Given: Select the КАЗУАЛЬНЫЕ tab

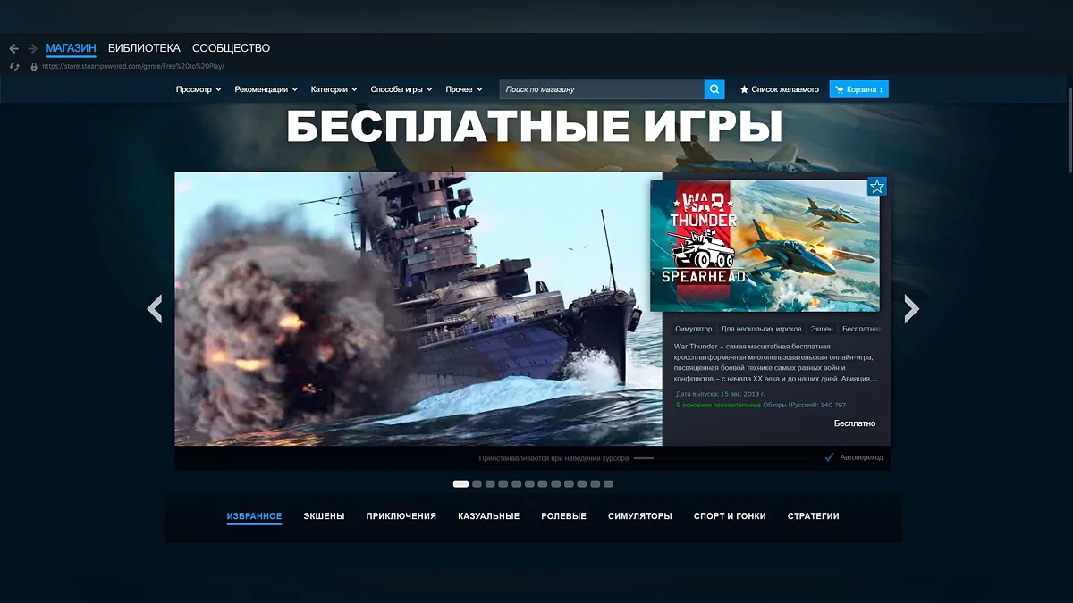Looking at the screenshot, I should click(x=489, y=516).
